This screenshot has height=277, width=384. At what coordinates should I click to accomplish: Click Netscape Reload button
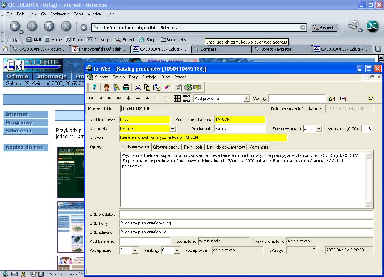[x=49, y=26]
